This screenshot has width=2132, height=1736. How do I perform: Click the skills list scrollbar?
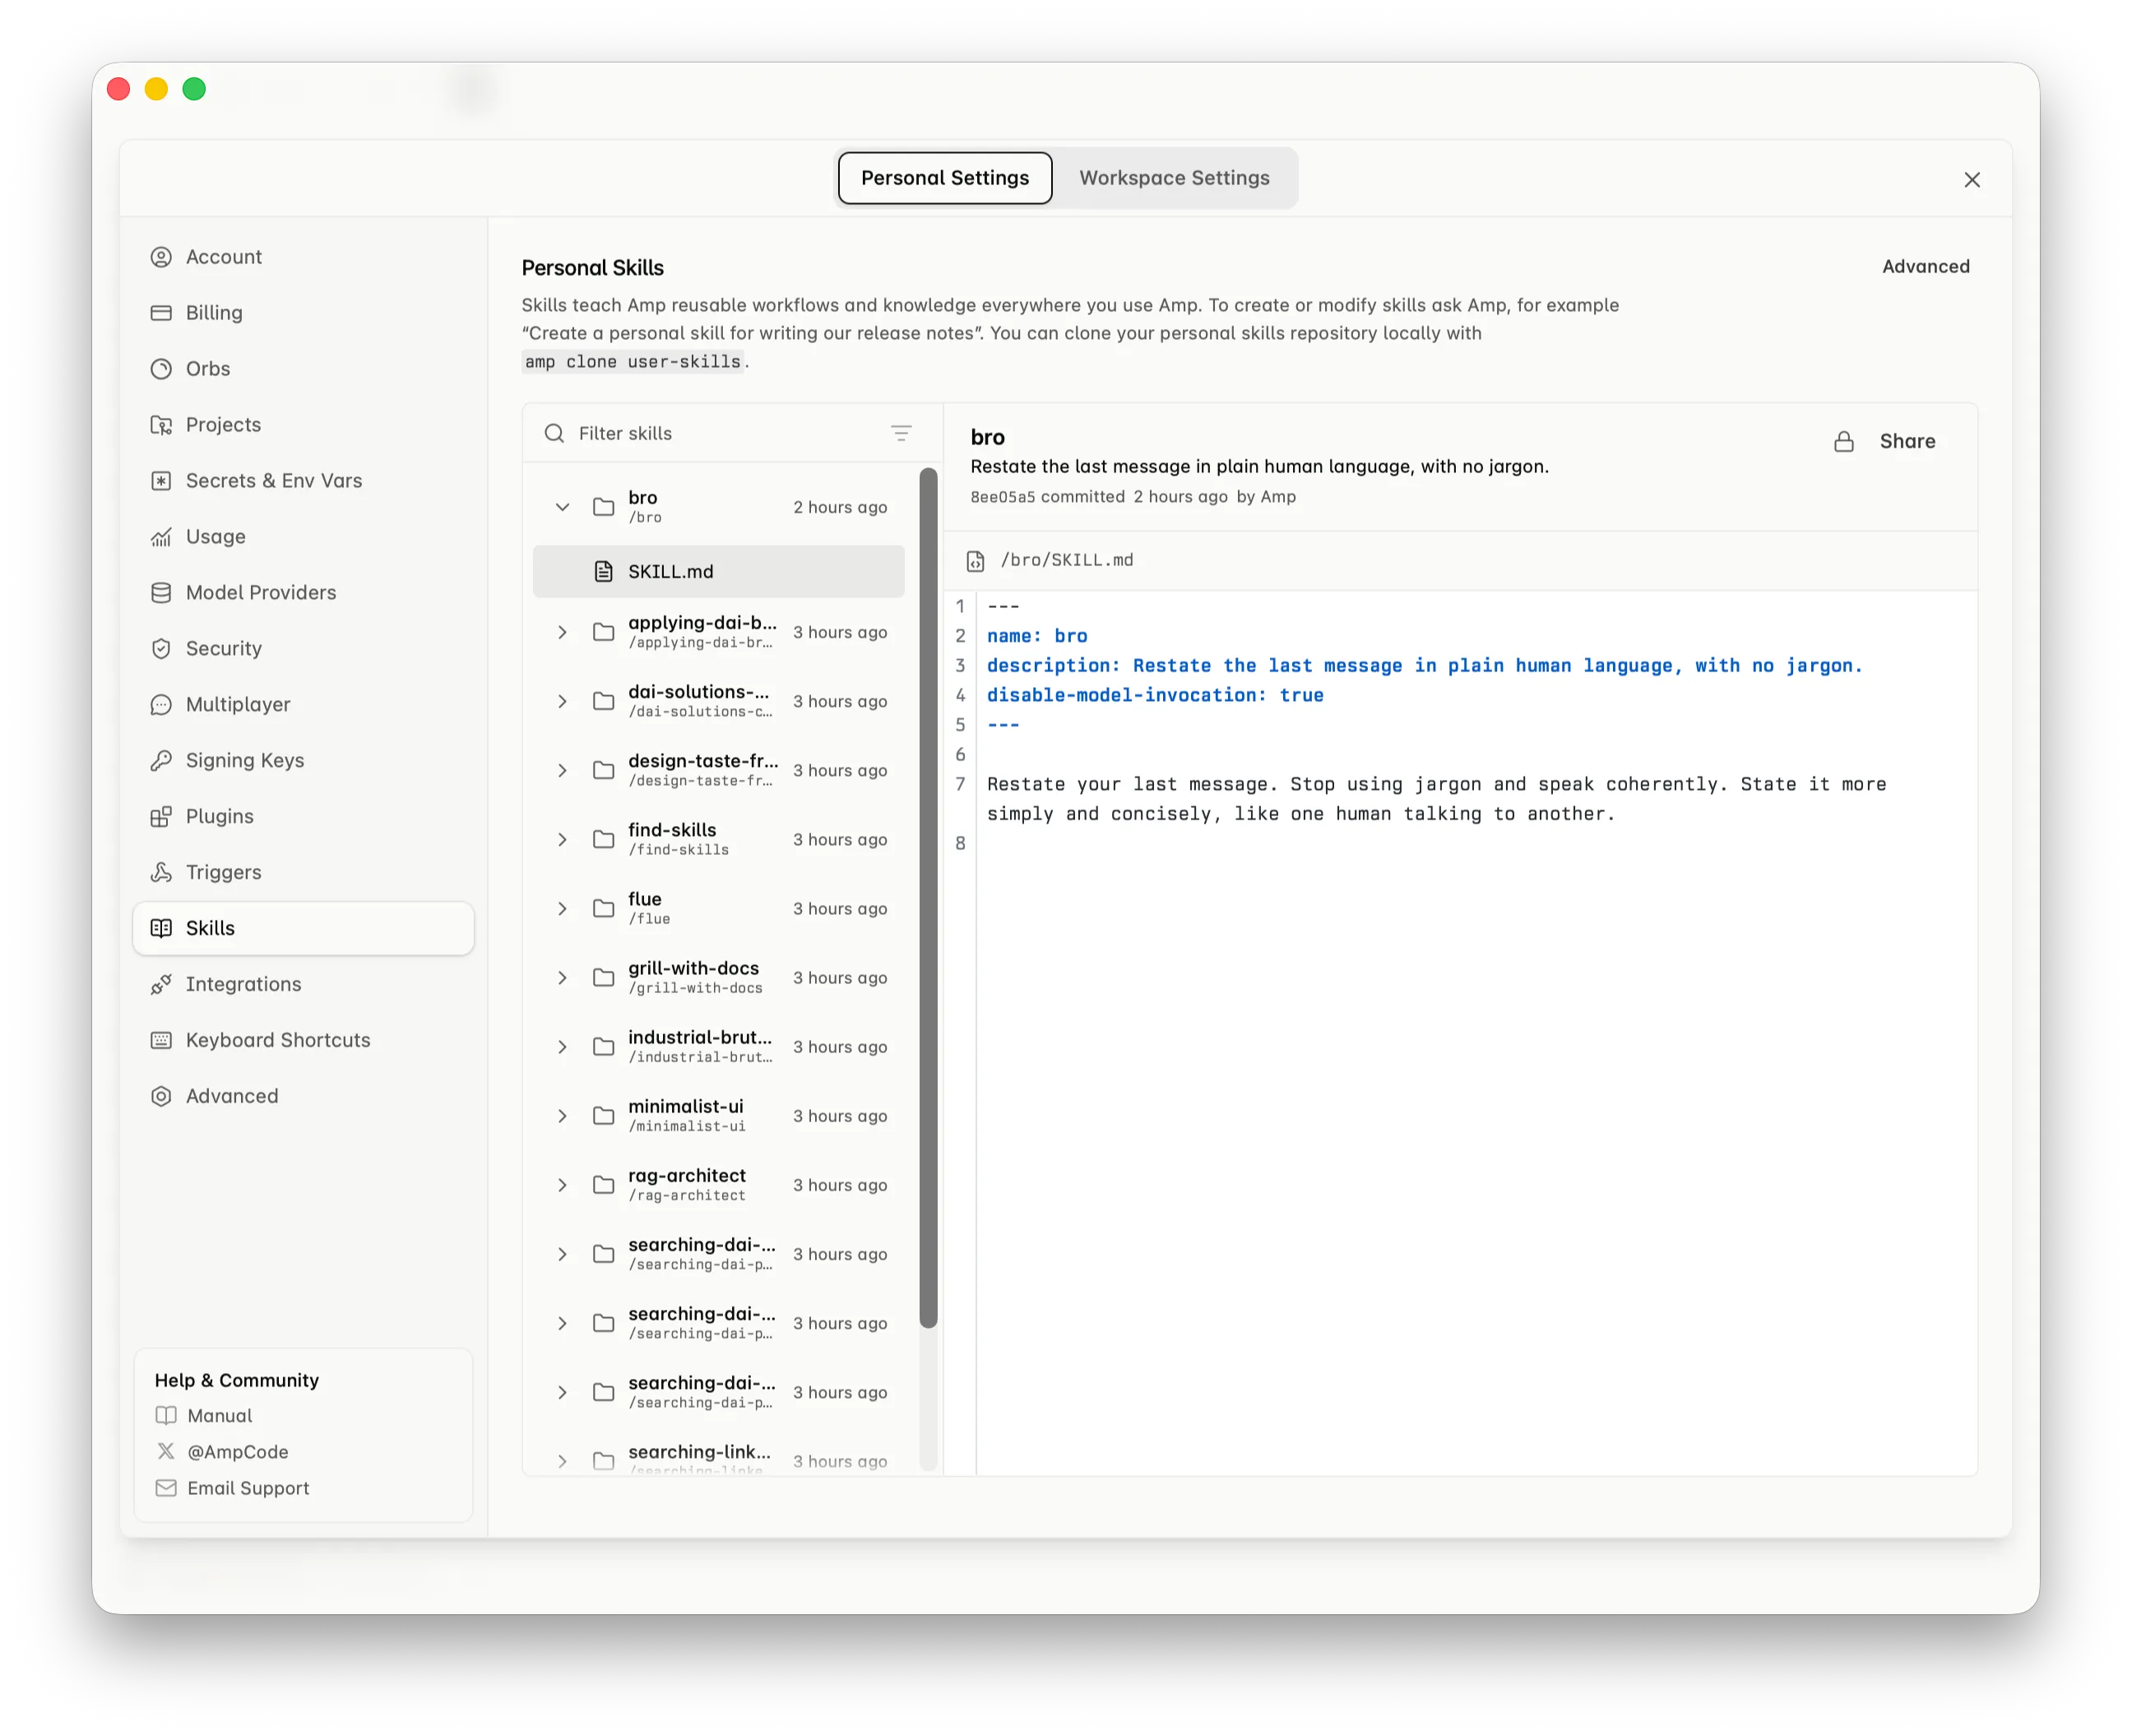pos(928,898)
